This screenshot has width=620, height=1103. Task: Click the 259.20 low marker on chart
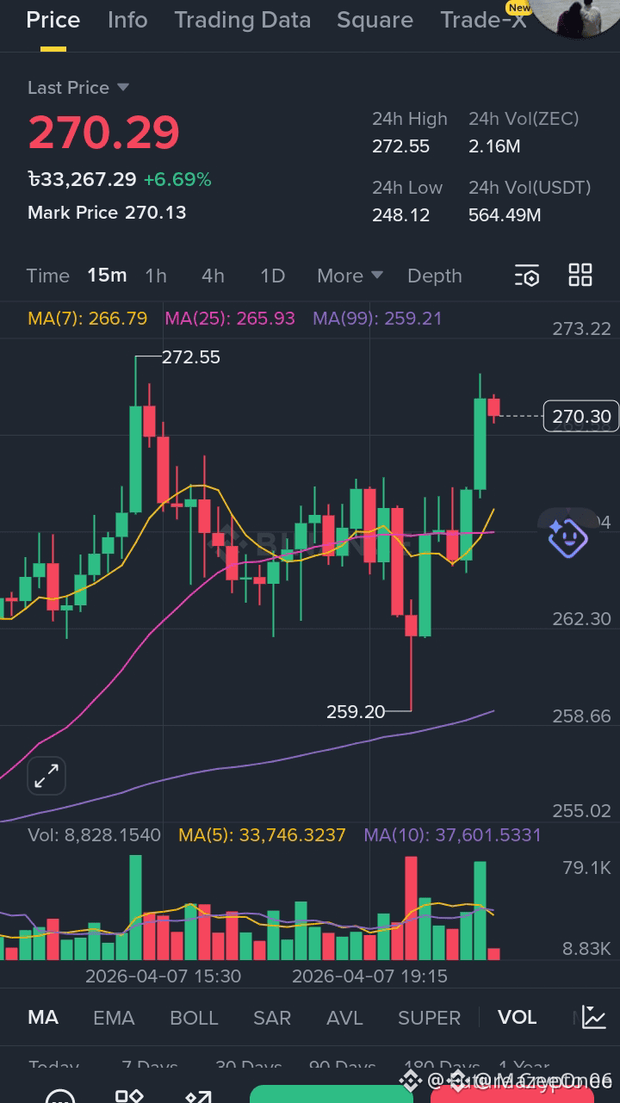356,712
